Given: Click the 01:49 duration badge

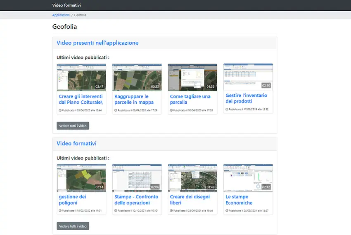Looking at the screenshot, I should click(x=211, y=187).
